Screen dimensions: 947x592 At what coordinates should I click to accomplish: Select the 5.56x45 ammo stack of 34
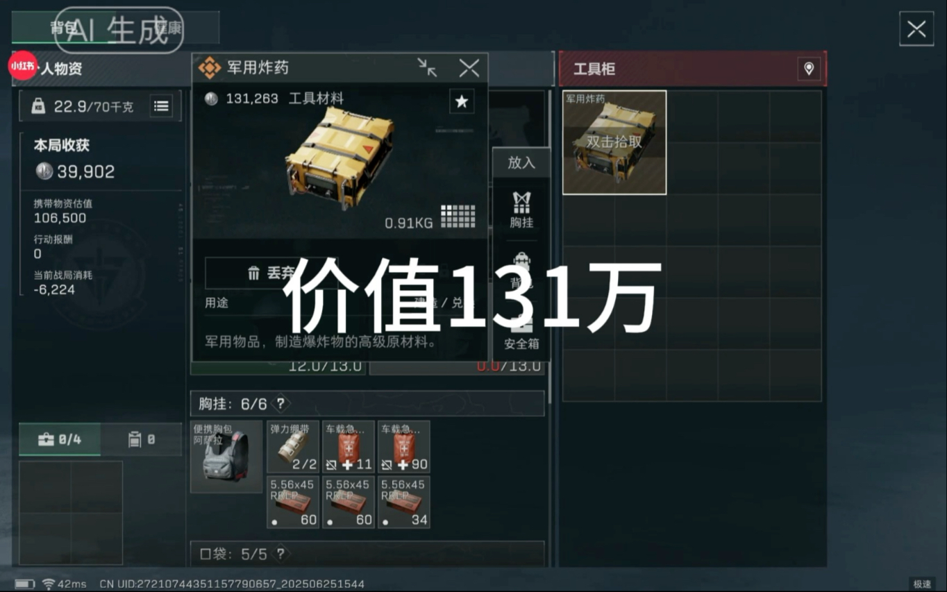[x=404, y=502]
